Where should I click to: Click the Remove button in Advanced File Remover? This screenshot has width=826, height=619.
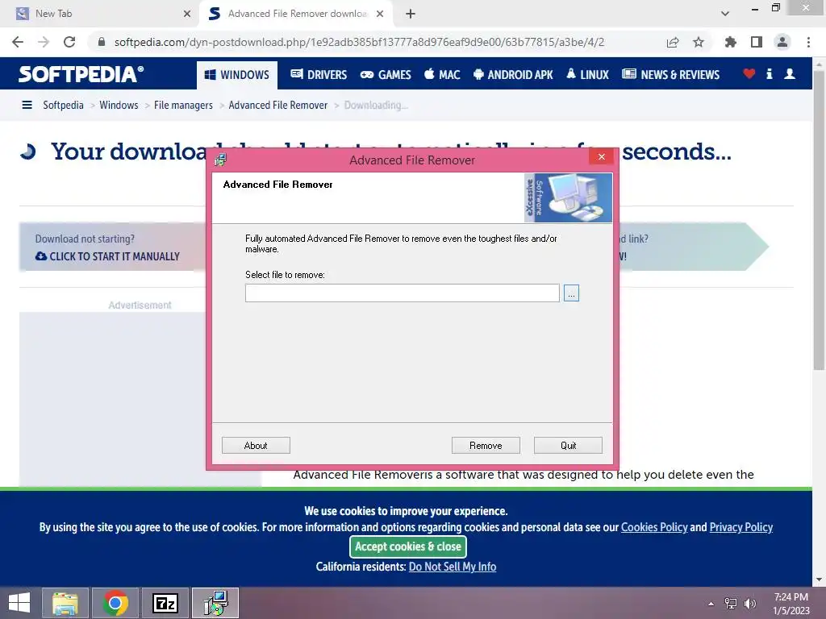(x=485, y=445)
